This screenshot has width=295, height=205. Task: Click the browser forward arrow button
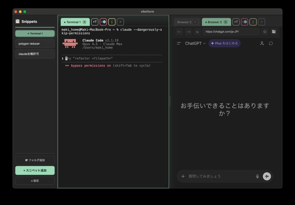coord(188,32)
